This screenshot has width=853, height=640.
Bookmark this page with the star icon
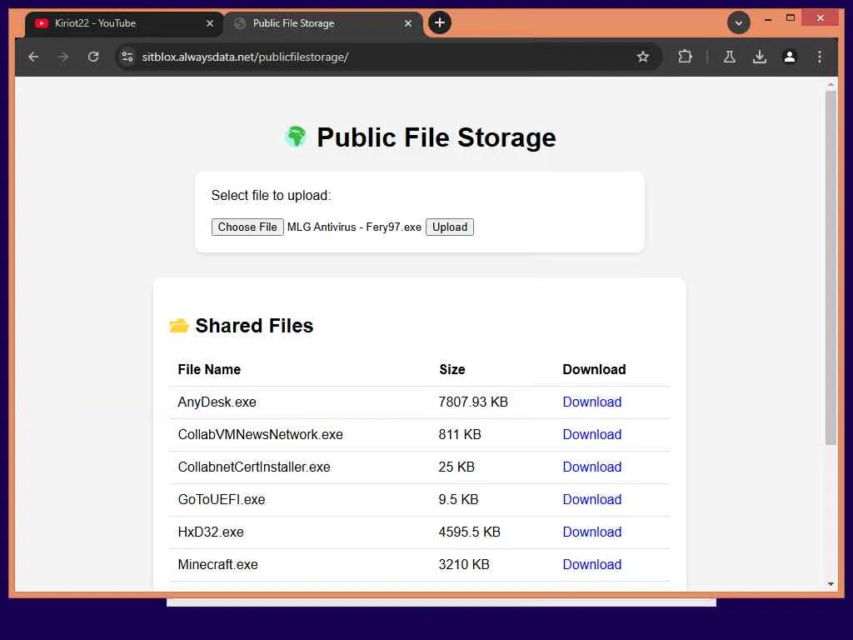pyautogui.click(x=642, y=57)
